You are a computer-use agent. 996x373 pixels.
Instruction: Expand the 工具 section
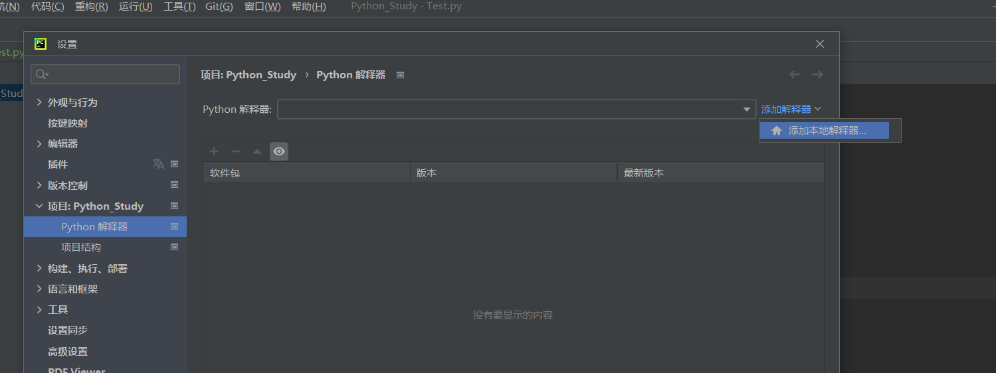39,309
